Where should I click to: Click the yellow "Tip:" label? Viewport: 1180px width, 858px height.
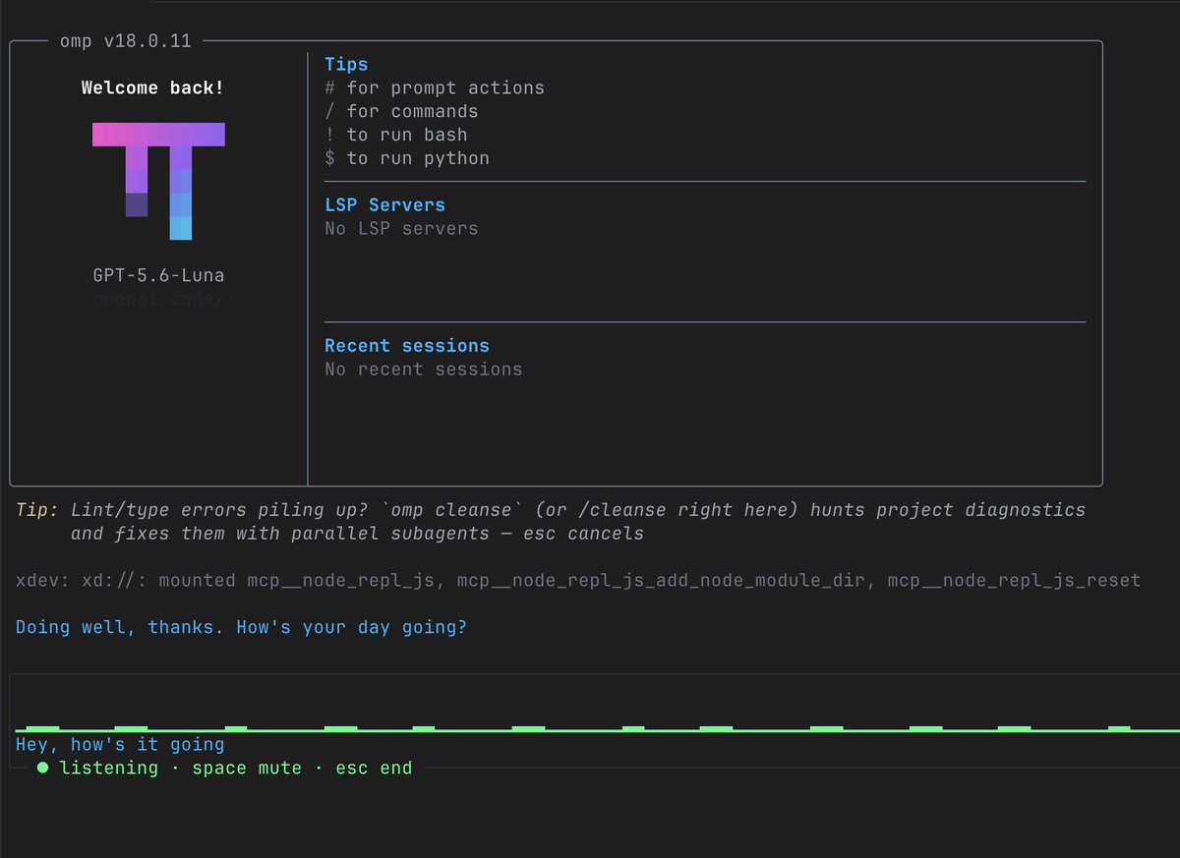[37, 510]
